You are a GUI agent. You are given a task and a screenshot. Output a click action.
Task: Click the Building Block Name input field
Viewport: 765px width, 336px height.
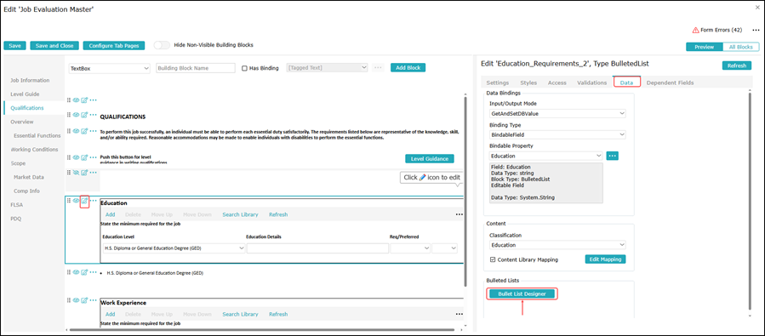pyautogui.click(x=196, y=68)
